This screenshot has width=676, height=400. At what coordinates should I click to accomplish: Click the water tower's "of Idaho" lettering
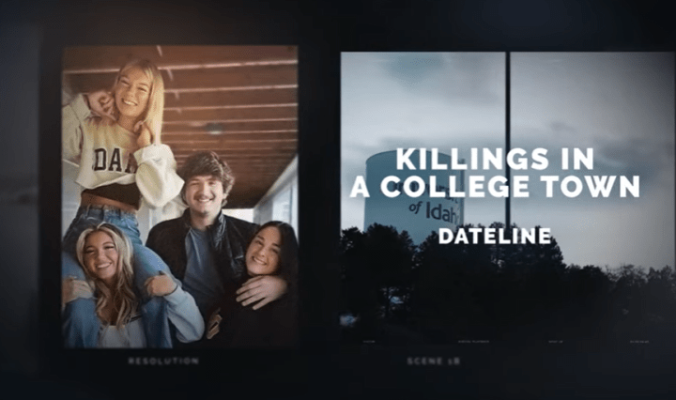coord(436,210)
